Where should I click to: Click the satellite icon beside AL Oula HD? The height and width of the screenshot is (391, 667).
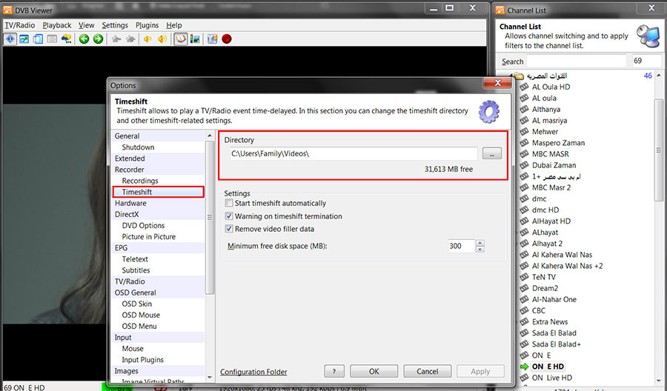(x=524, y=87)
